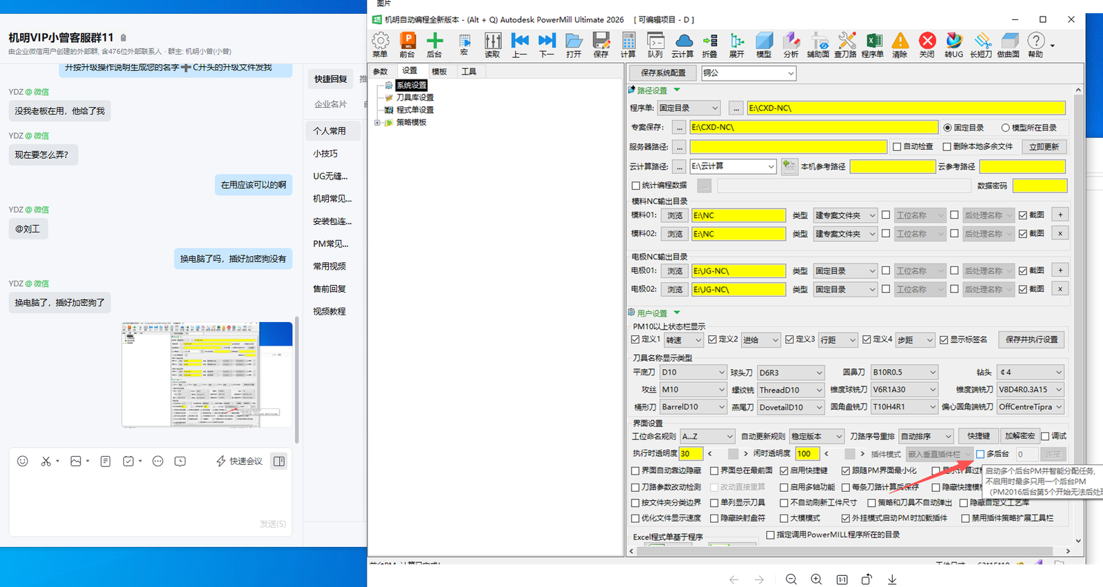
Task: Expand the 策略模板 tree node
Action: click(377, 123)
